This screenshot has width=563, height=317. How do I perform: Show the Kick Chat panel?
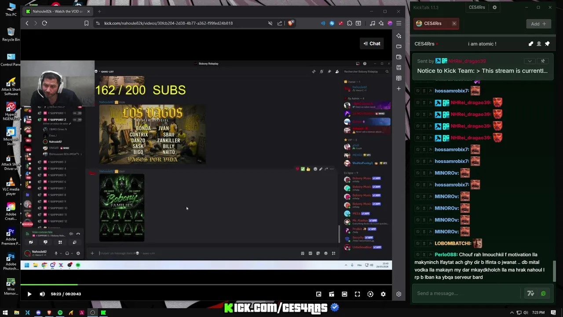click(x=372, y=44)
